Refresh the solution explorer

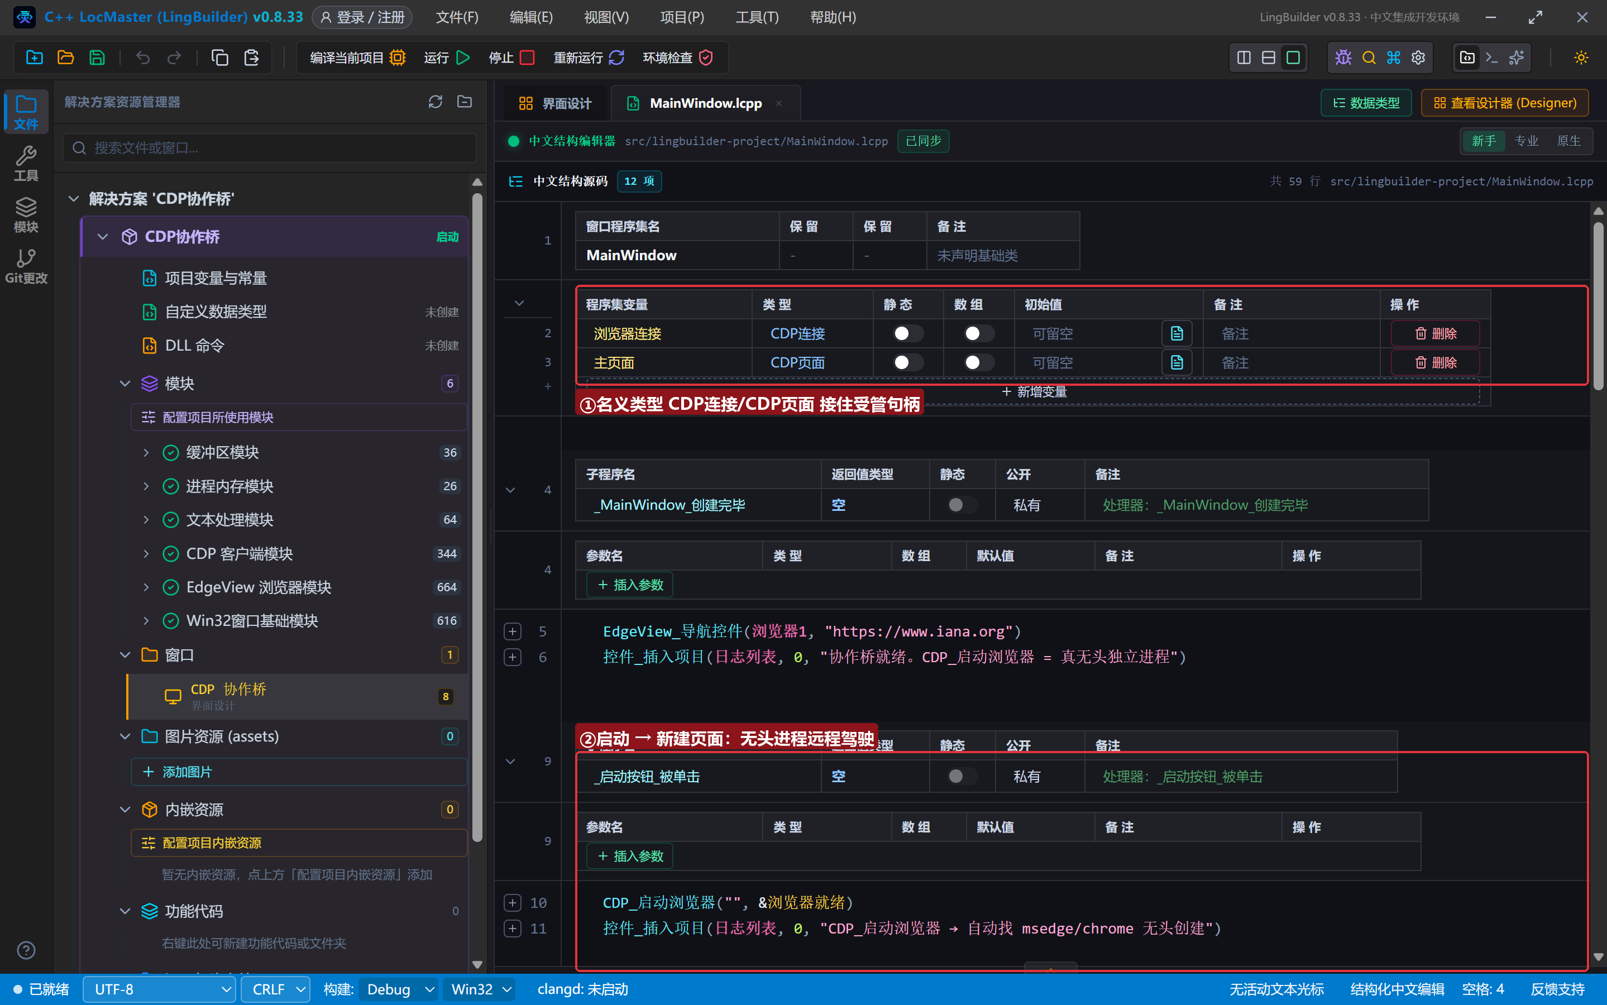click(434, 102)
